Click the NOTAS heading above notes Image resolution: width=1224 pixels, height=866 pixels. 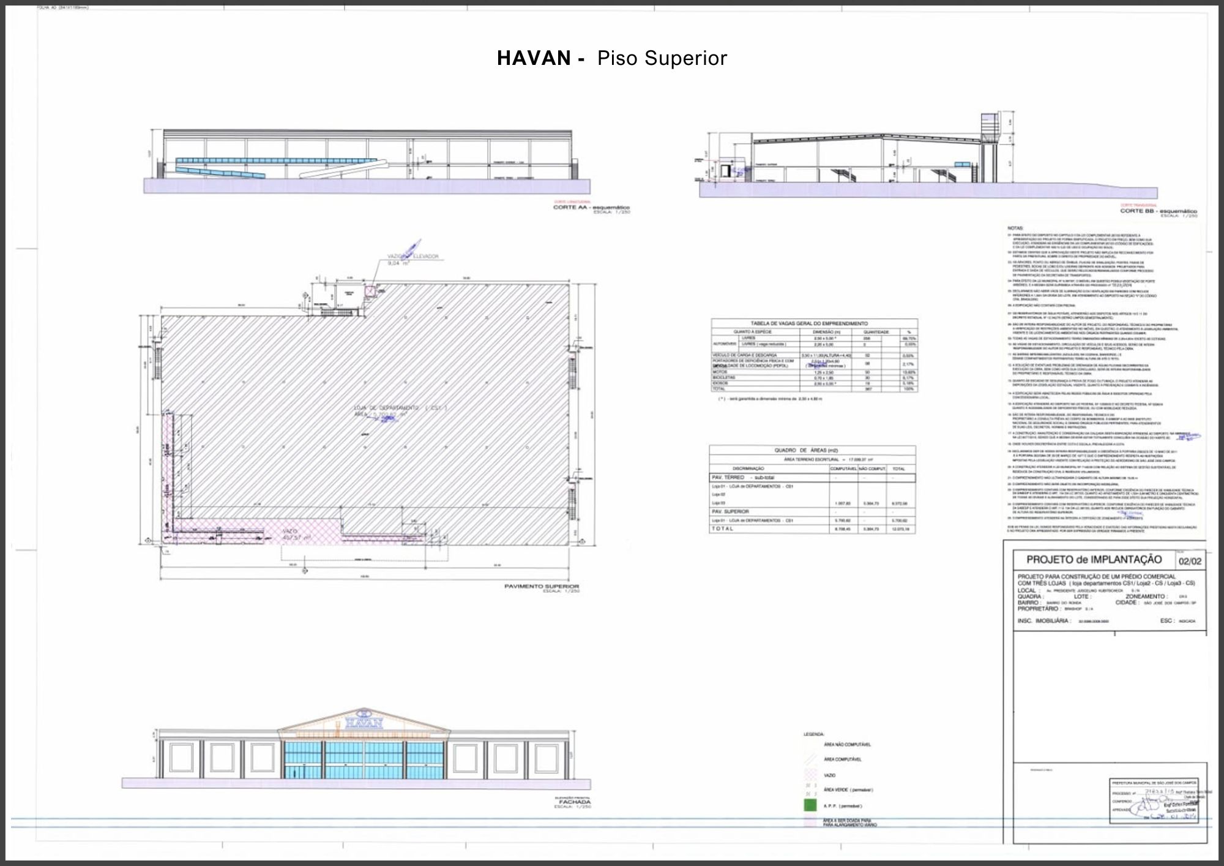pos(1015,228)
